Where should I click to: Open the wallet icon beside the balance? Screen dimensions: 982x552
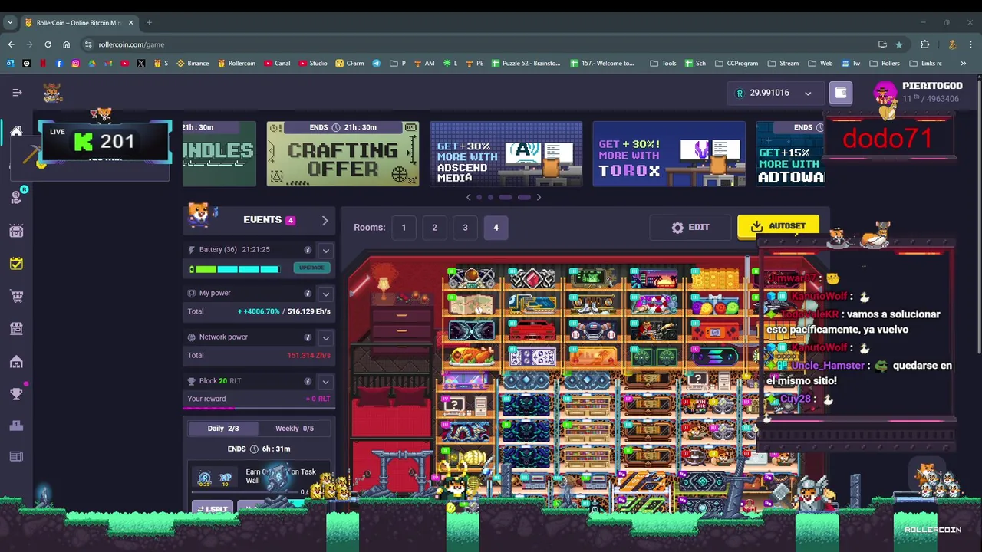point(841,93)
